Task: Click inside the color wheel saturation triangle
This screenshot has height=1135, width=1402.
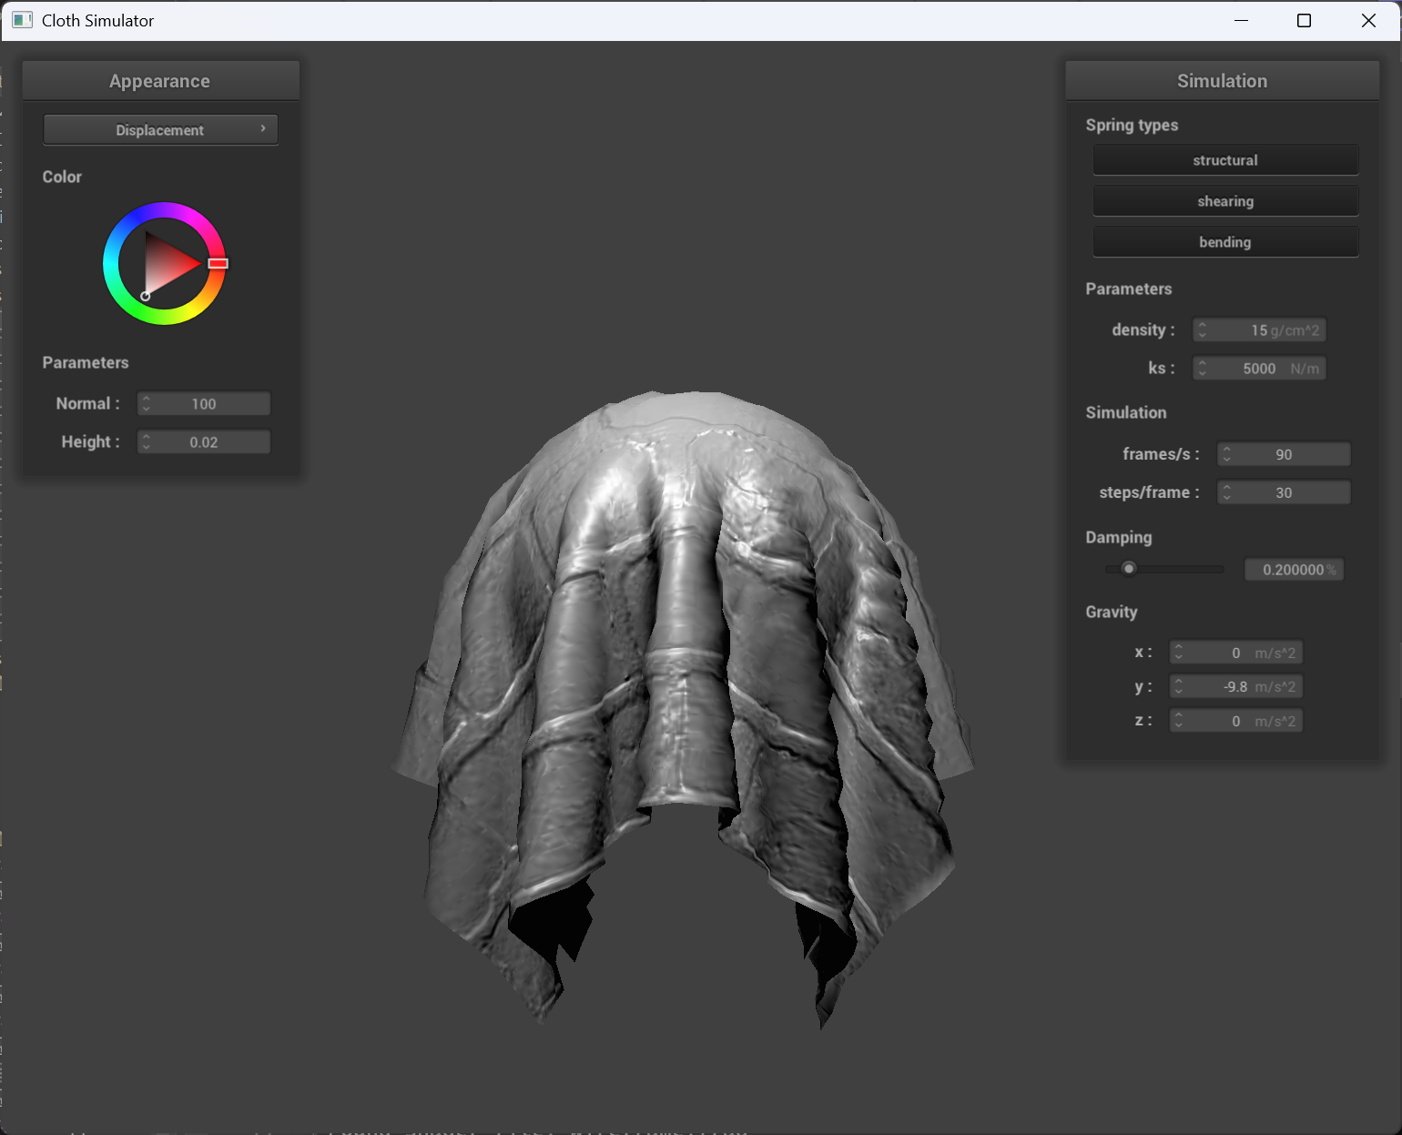Action: click(167, 264)
